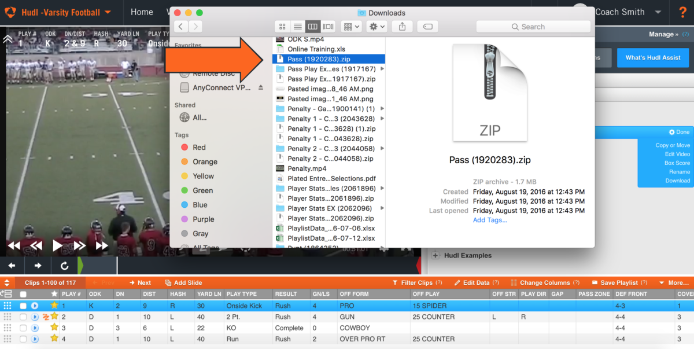694x349 pixels.
Task: Rewind the video fast
Action: [14, 246]
